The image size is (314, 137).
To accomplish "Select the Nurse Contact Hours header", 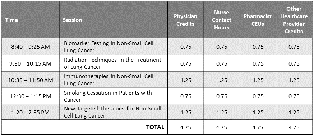I will [222, 20].
